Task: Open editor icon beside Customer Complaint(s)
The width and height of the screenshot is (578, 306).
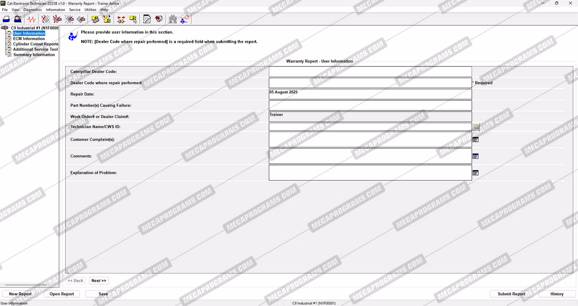Action: (x=475, y=140)
